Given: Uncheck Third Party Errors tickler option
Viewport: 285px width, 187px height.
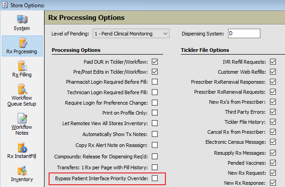Looking at the screenshot, I should pos(273,112).
